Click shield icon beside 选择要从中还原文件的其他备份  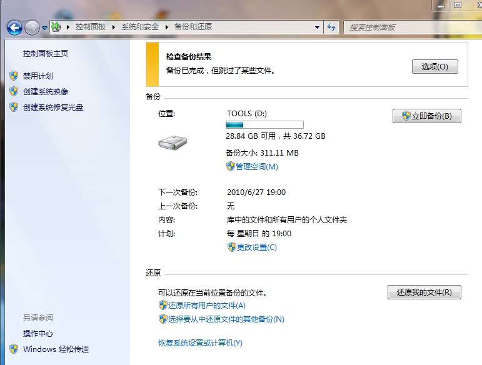point(163,319)
